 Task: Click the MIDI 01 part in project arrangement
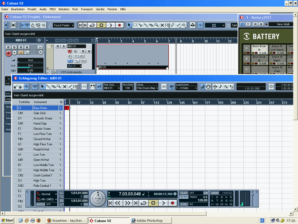point(133,57)
